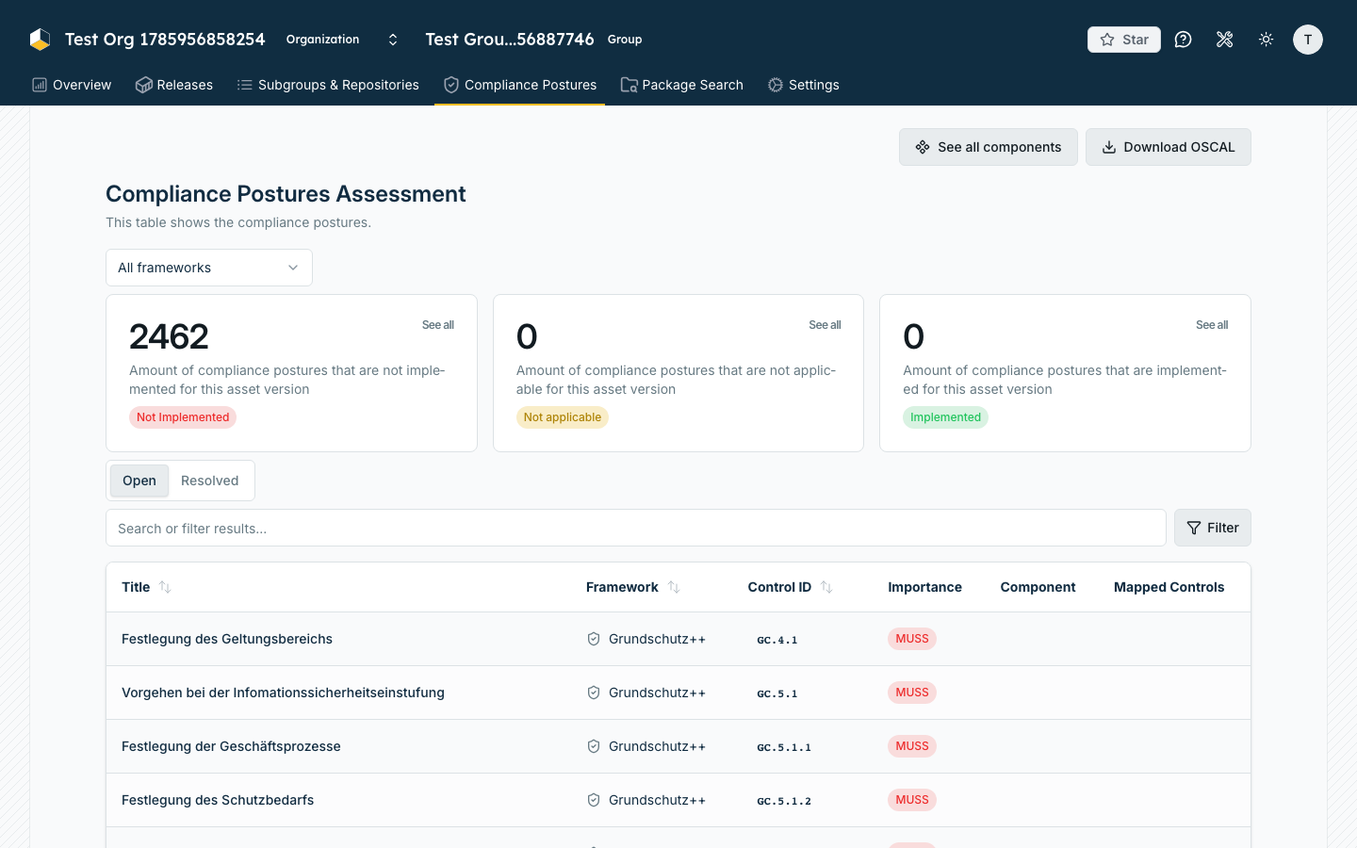Click the Mapped Controls column header
Viewport: 1357px width, 848px height.
point(1169,587)
